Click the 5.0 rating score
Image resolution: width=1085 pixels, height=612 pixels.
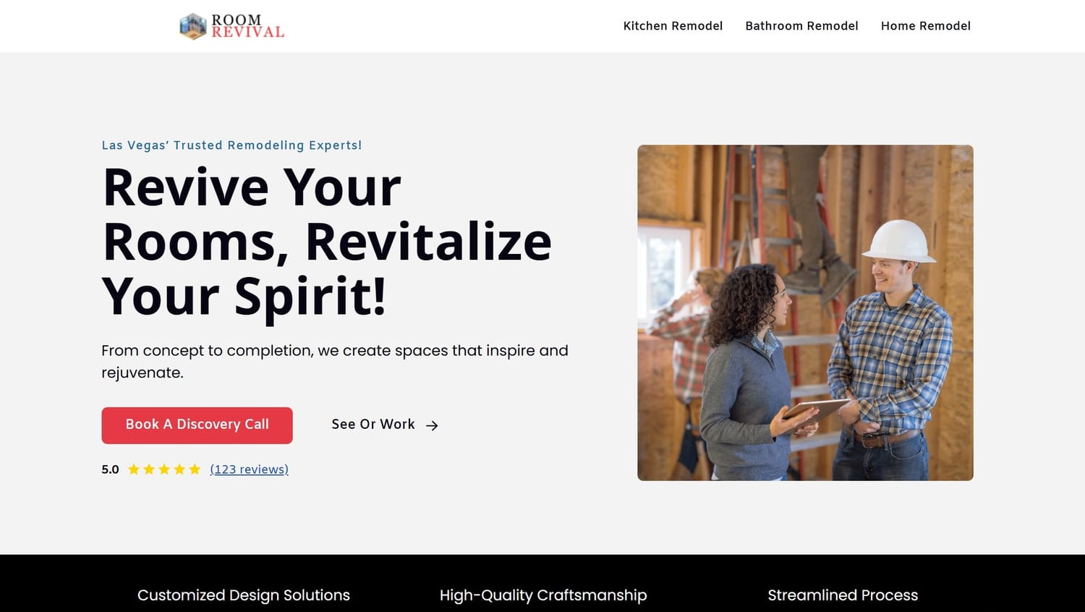(110, 469)
